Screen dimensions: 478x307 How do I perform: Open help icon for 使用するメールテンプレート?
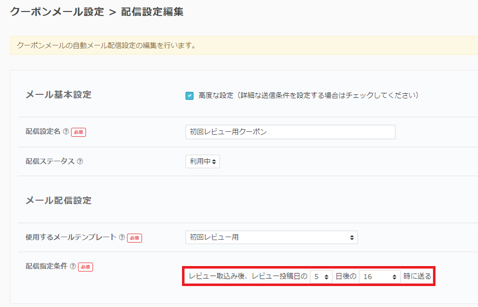121,238
